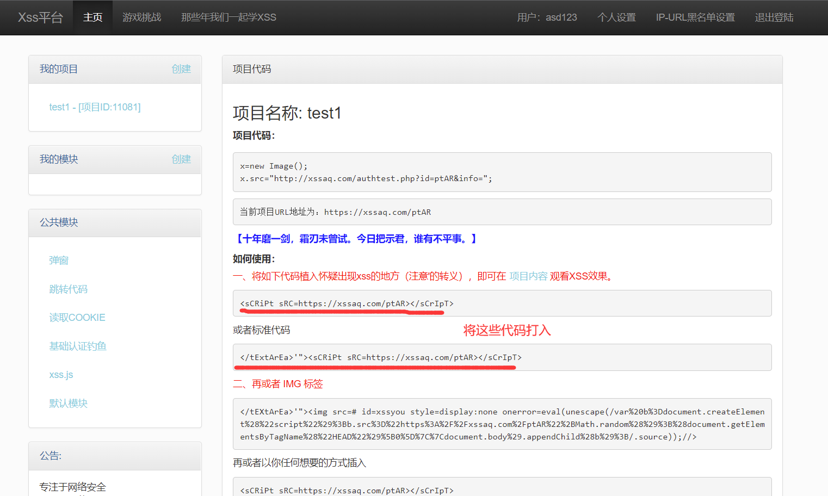Click the 或者标准代码 label

(262, 330)
